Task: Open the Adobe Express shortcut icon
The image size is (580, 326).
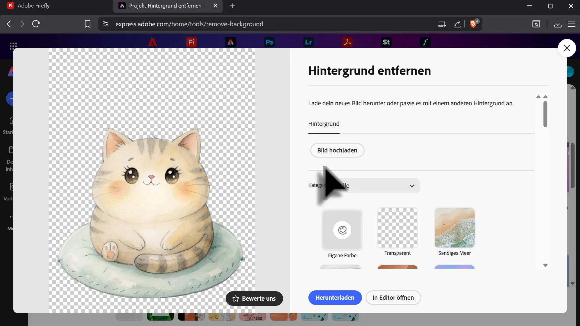Action: [230, 42]
